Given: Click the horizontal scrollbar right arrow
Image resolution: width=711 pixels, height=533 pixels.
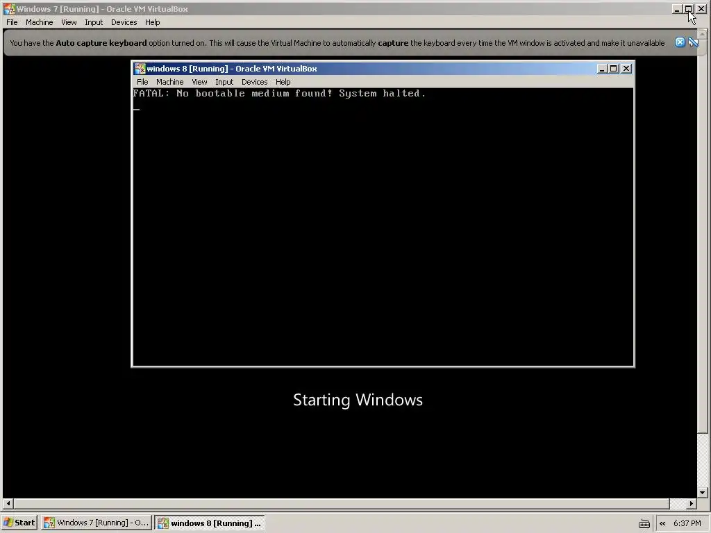Looking at the screenshot, I should tap(692, 504).
